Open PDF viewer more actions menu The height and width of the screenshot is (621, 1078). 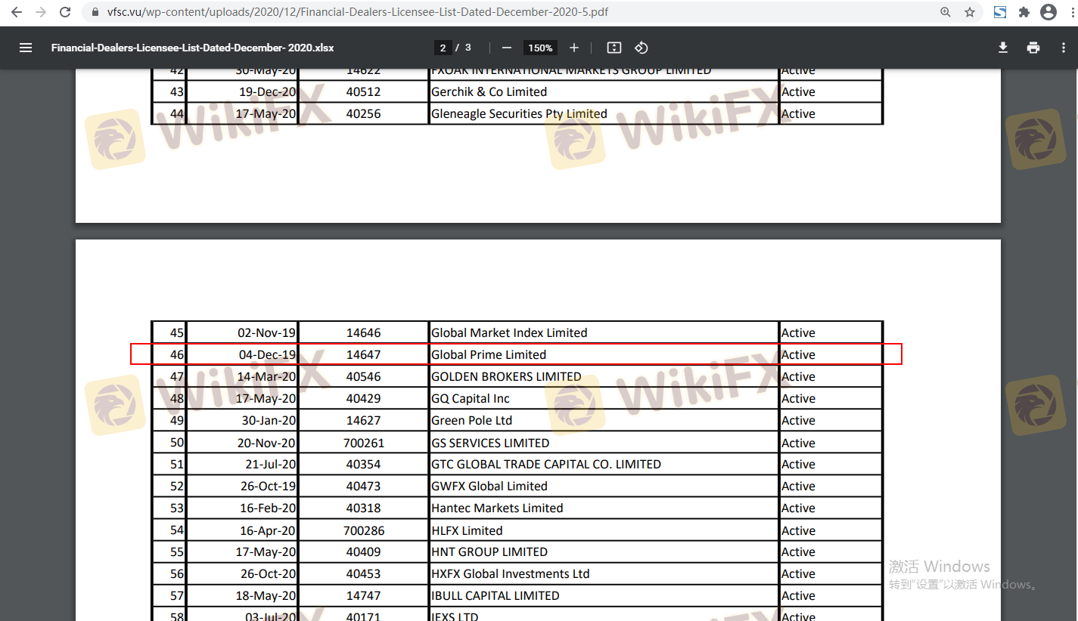point(1063,48)
